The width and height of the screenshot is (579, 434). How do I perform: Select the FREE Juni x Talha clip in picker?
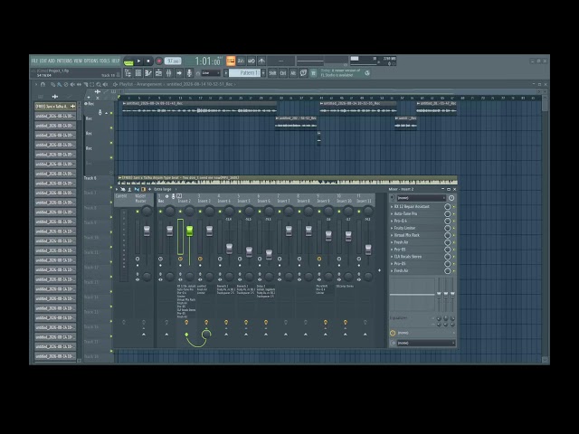[55, 107]
